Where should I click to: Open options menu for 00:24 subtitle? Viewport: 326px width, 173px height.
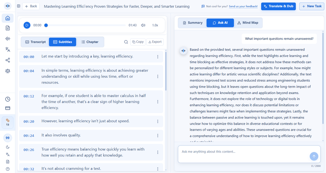point(158,135)
